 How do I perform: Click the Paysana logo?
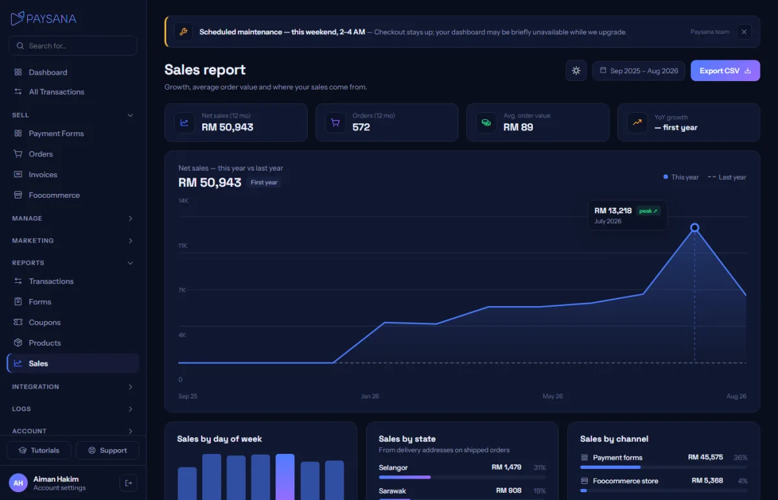click(43, 18)
